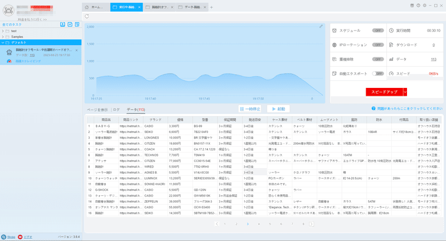Go to page 4 in the pagination

[x=259, y=224]
